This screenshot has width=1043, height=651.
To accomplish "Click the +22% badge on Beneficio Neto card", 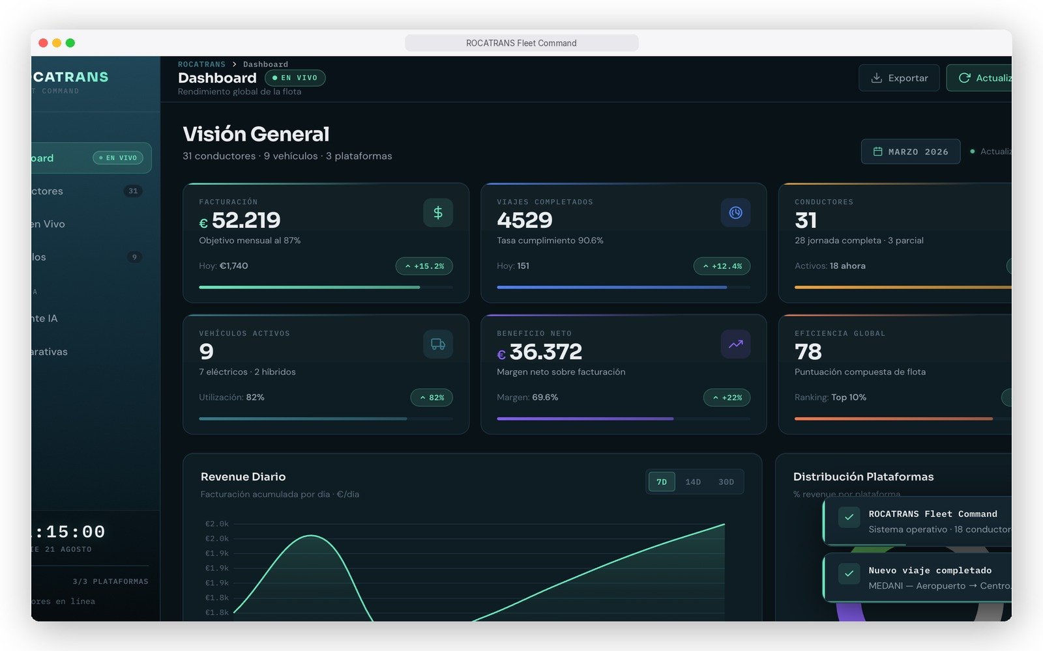I will 727,398.
